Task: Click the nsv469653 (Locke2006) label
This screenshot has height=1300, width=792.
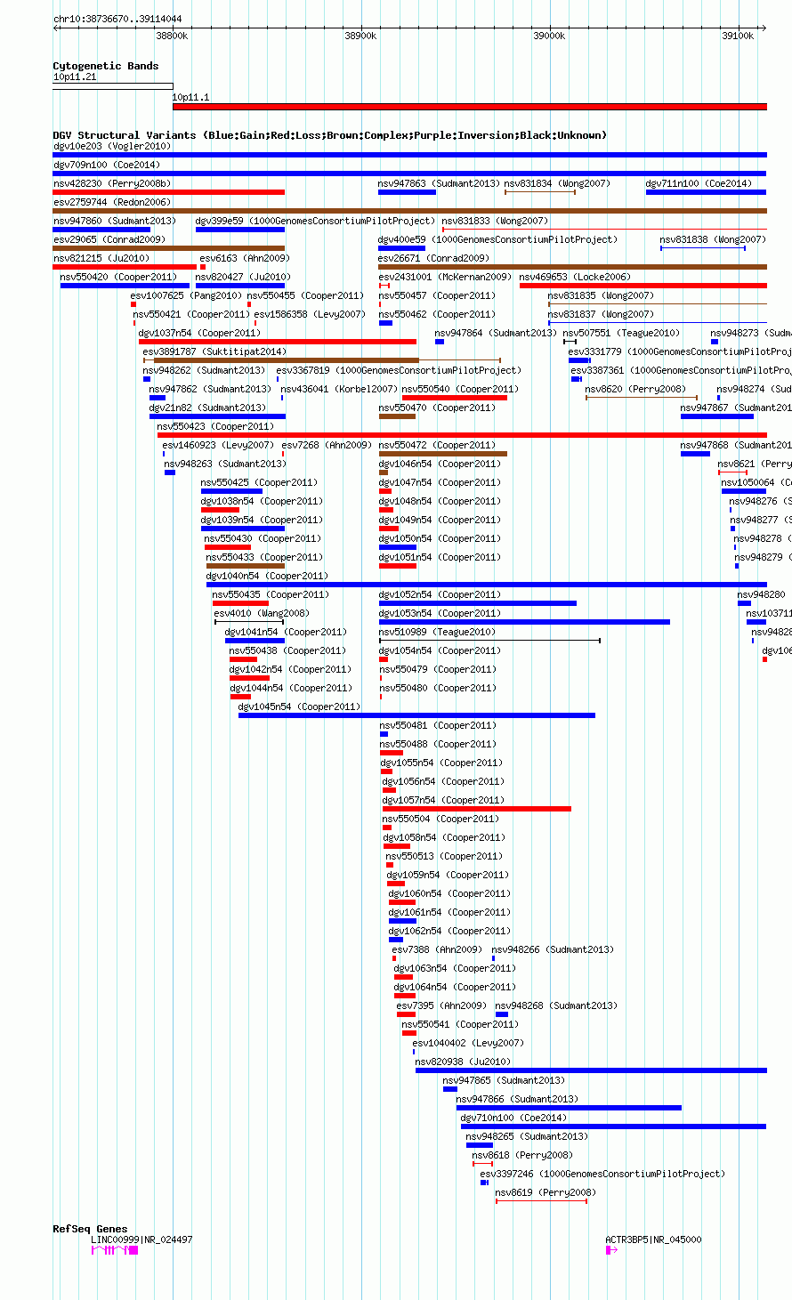Action: (x=575, y=277)
